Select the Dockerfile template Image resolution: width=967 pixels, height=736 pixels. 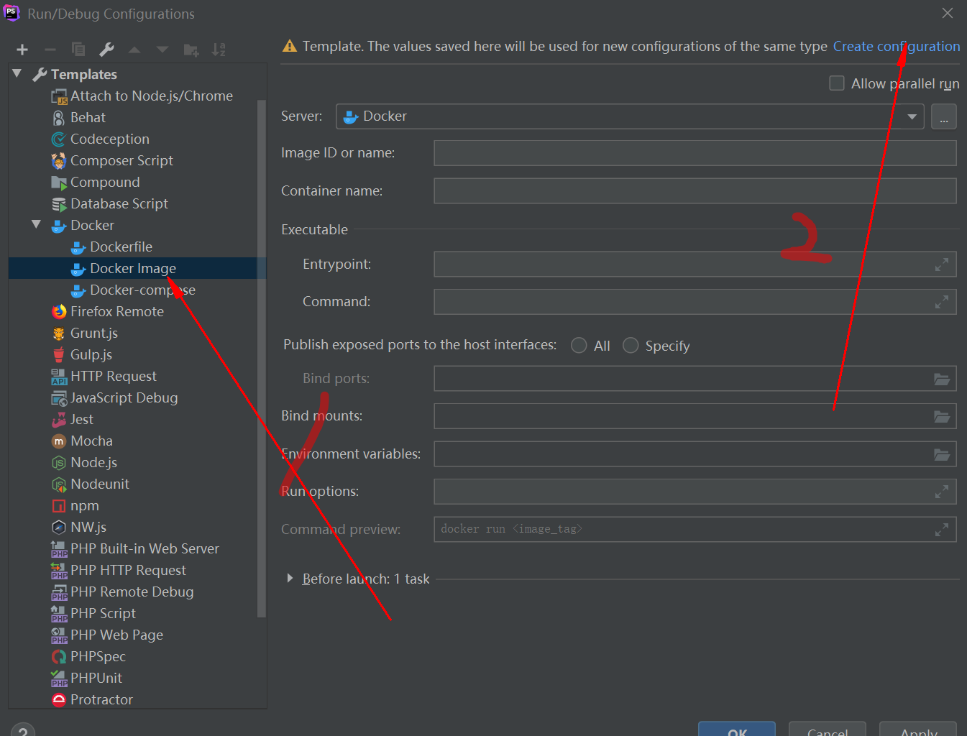[x=137, y=247]
